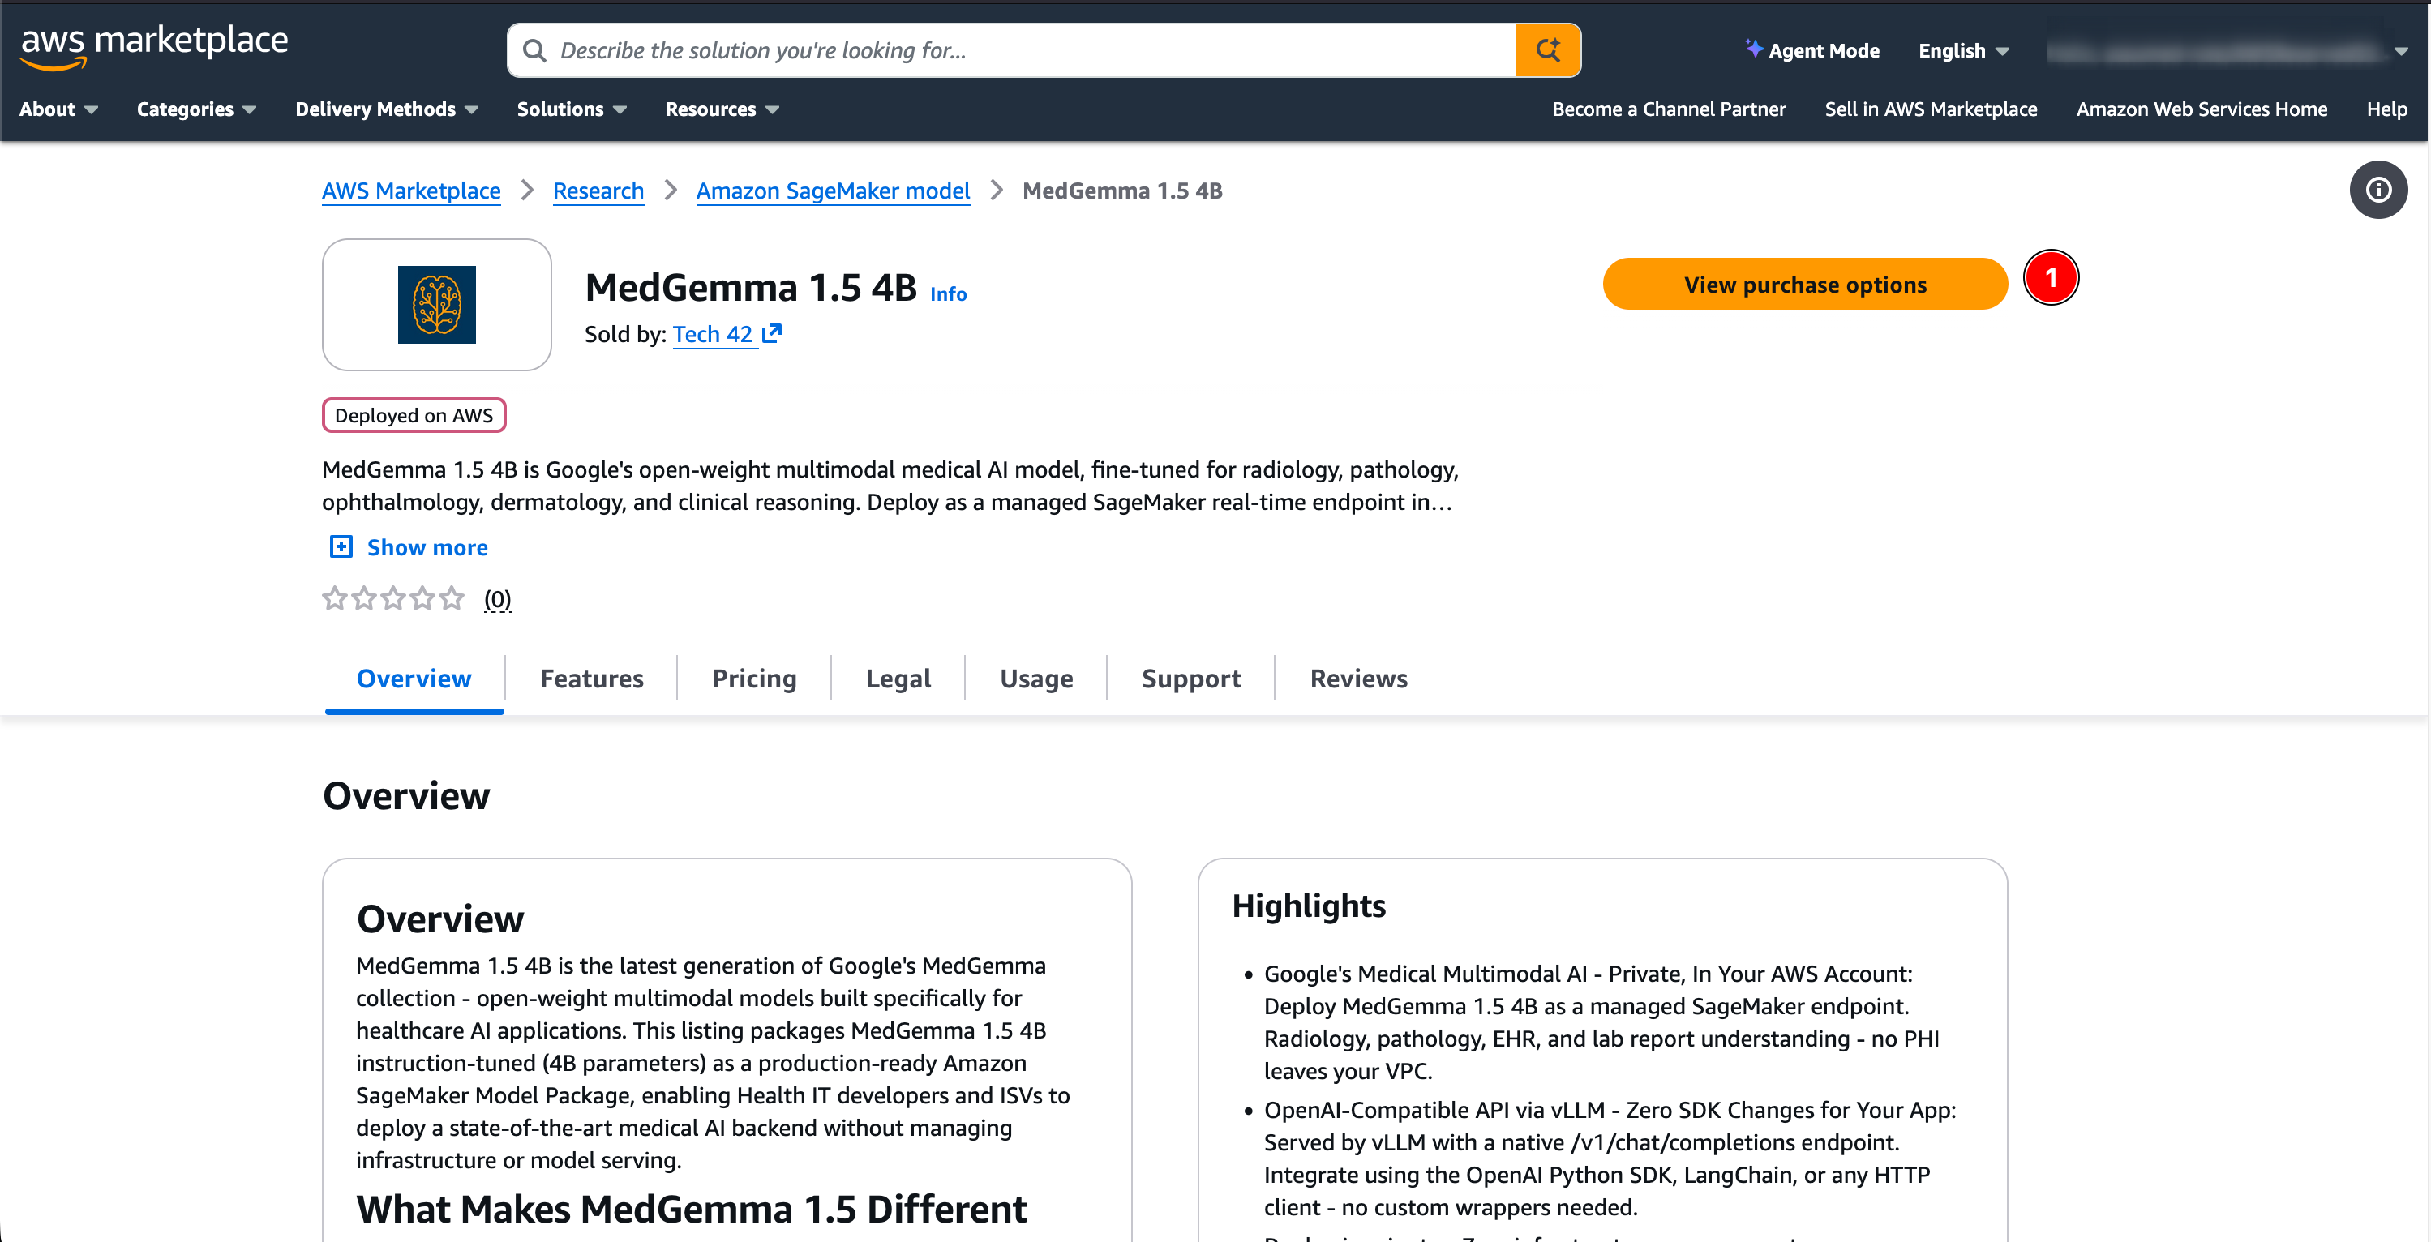2431x1242 pixels.
Task: Expand the Categories menu
Action: pyautogui.click(x=196, y=109)
